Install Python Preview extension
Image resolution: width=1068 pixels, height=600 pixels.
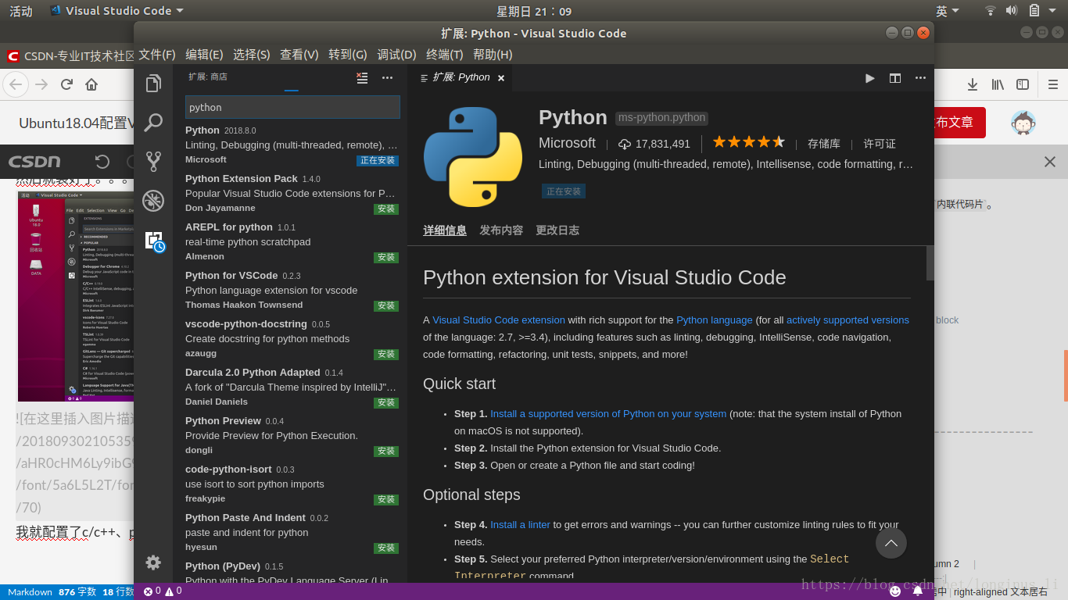coord(386,452)
